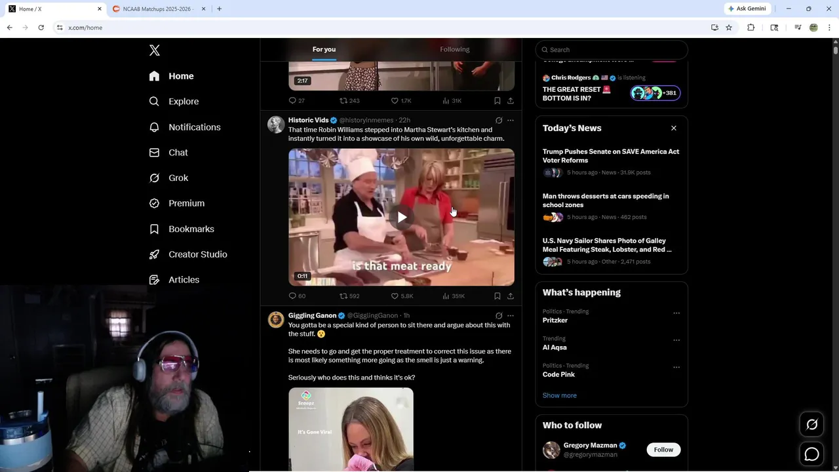Viewport: 839px width, 472px height.
Task: Open the Historic Vids profile name
Action: point(308,120)
